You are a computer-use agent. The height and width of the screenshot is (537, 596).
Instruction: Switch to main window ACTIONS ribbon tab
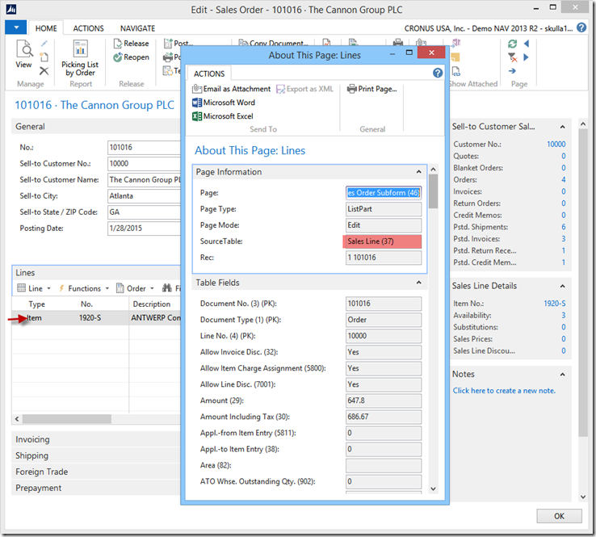[x=88, y=28]
